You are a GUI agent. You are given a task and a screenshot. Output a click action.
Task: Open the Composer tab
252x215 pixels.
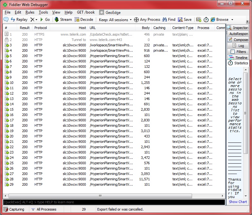[x=238, y=40]
